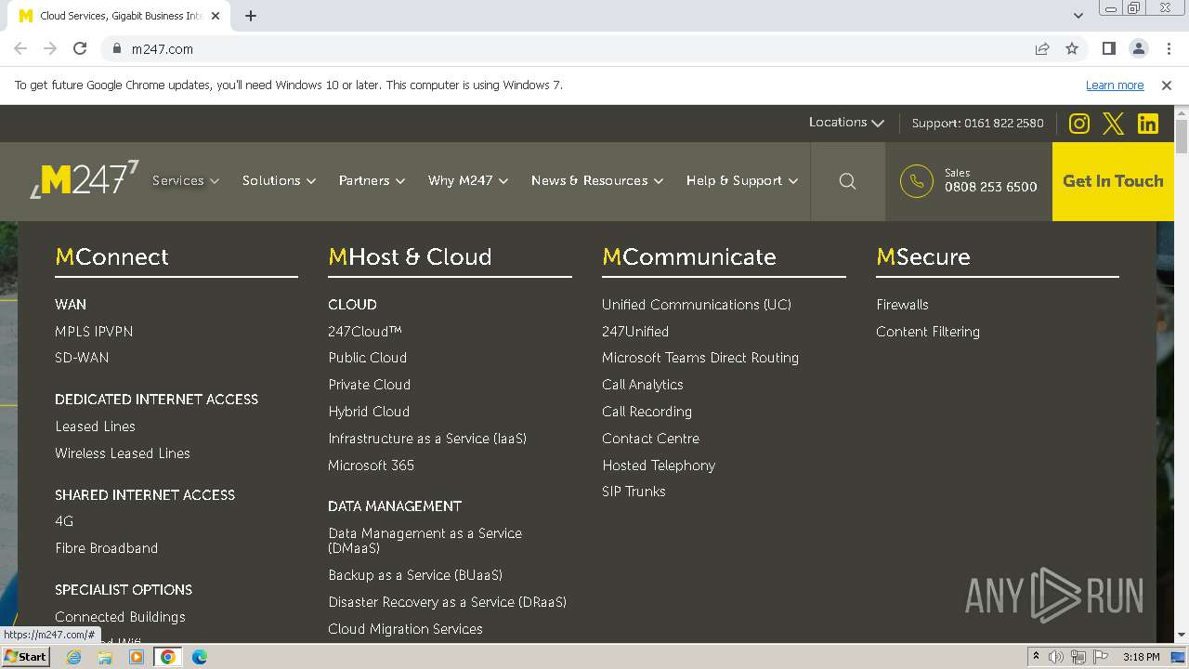Viewport: 1189px width, 669px height.
Task: Open the MHost & Cloud heading
Action: [410, 256]
